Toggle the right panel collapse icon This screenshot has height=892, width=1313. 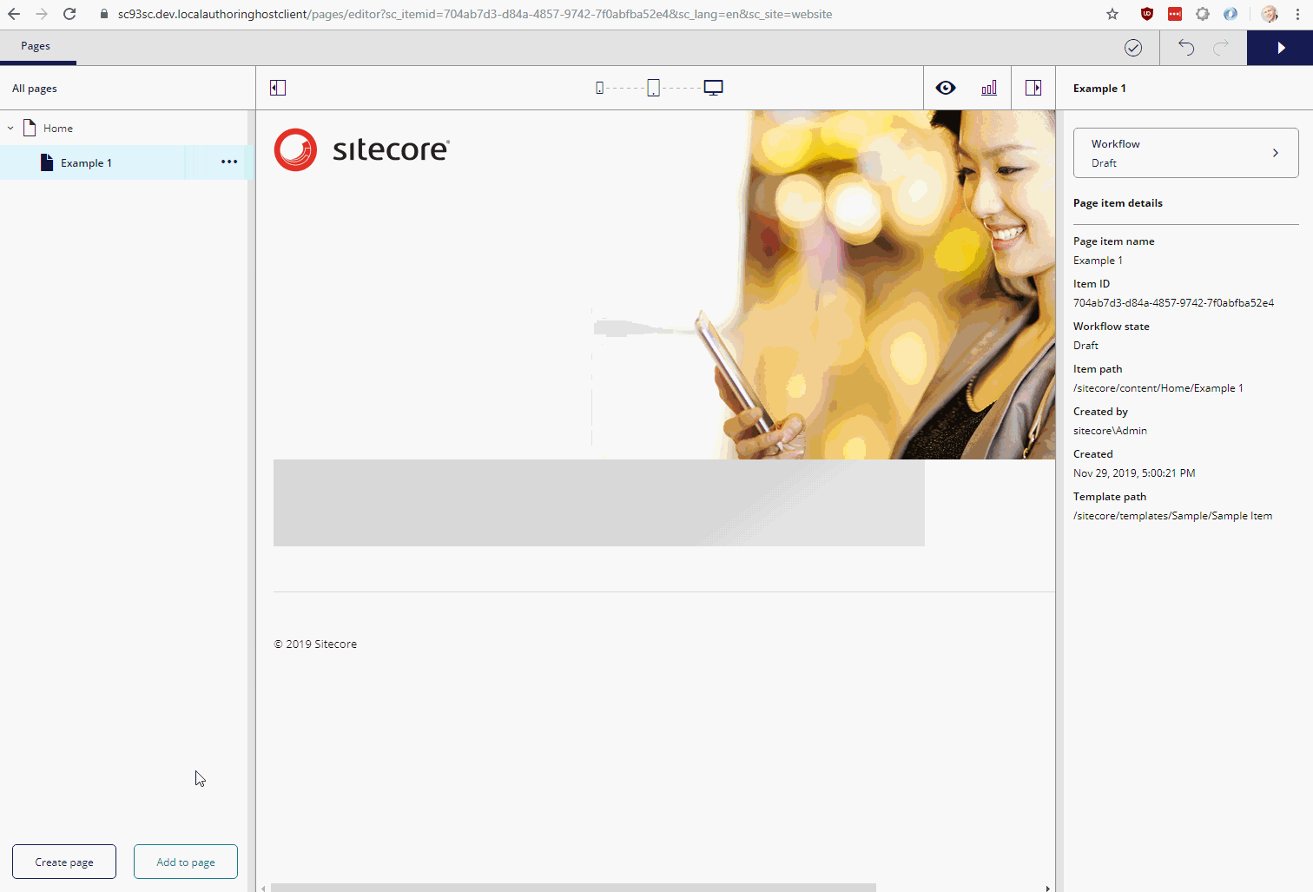(x=1033, y=88)
